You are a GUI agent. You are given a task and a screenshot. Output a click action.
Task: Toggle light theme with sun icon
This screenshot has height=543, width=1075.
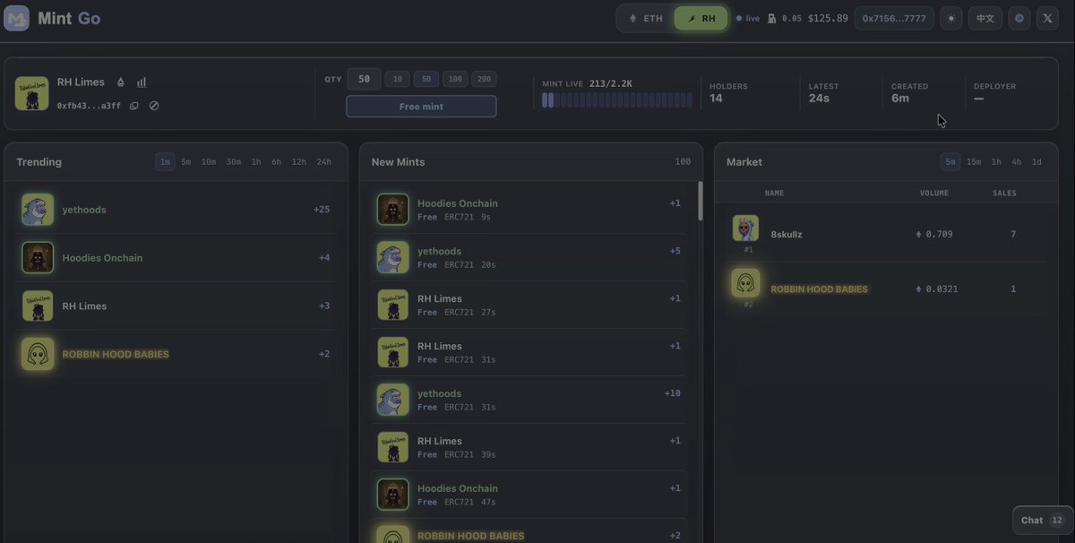point(951,18)
